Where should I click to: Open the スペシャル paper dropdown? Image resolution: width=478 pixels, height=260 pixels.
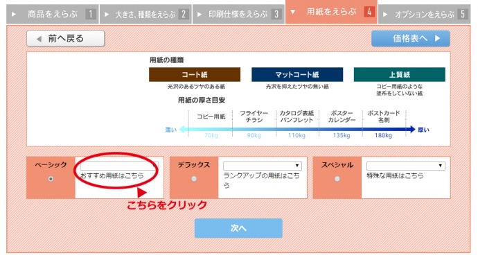tap(406, 166)
